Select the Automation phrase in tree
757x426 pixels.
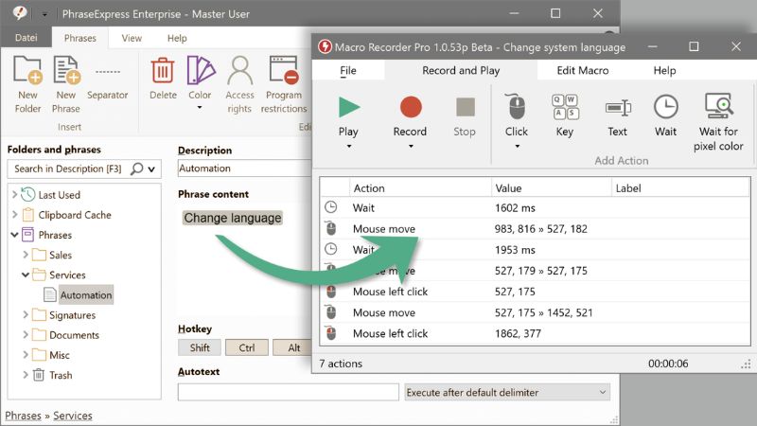point(86,294)
